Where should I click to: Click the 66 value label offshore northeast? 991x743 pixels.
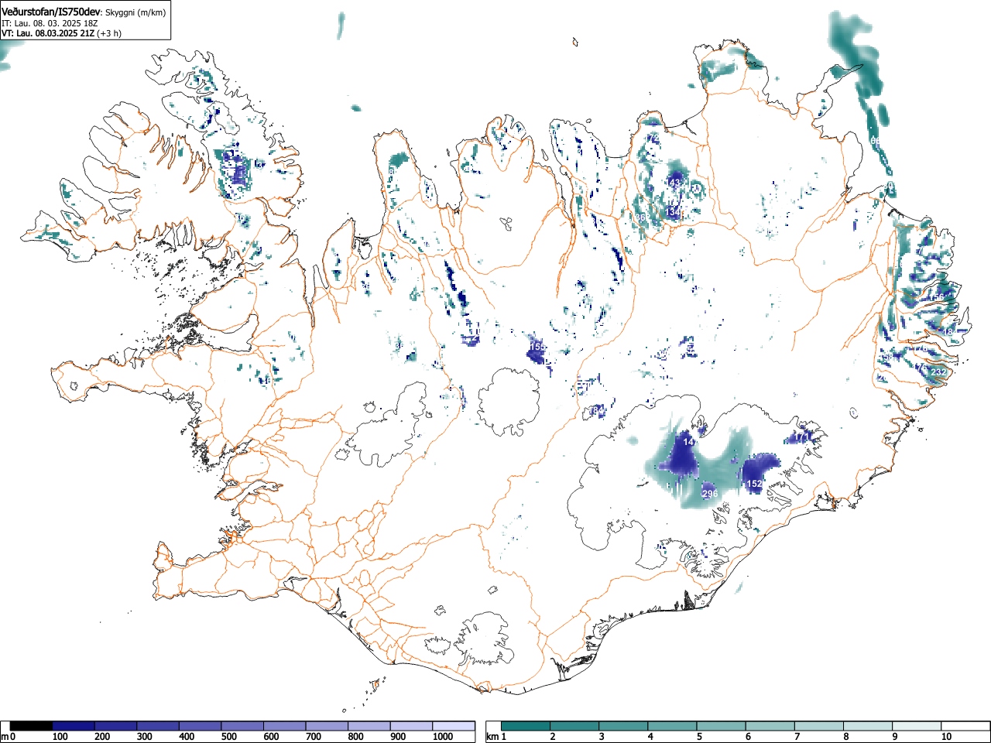tap(876, 141)
